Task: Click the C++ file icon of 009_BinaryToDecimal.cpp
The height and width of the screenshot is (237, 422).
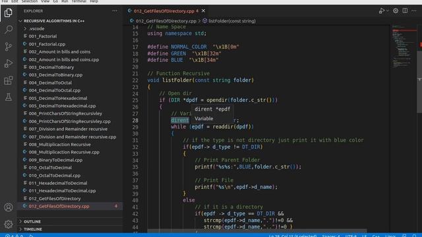Action: click(x=25, y=159)
